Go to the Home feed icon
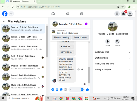 (53, 14)
